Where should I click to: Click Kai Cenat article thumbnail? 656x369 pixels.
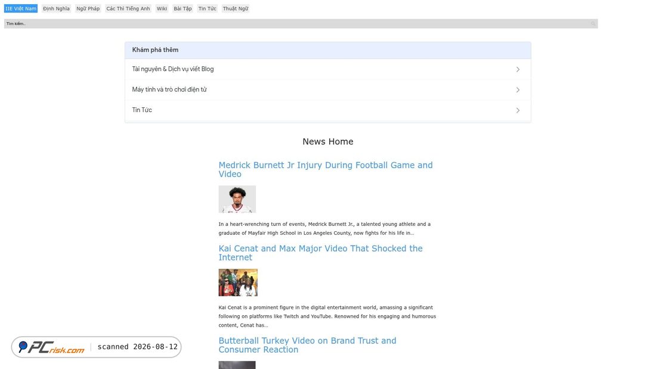click(x=237, y=283)
